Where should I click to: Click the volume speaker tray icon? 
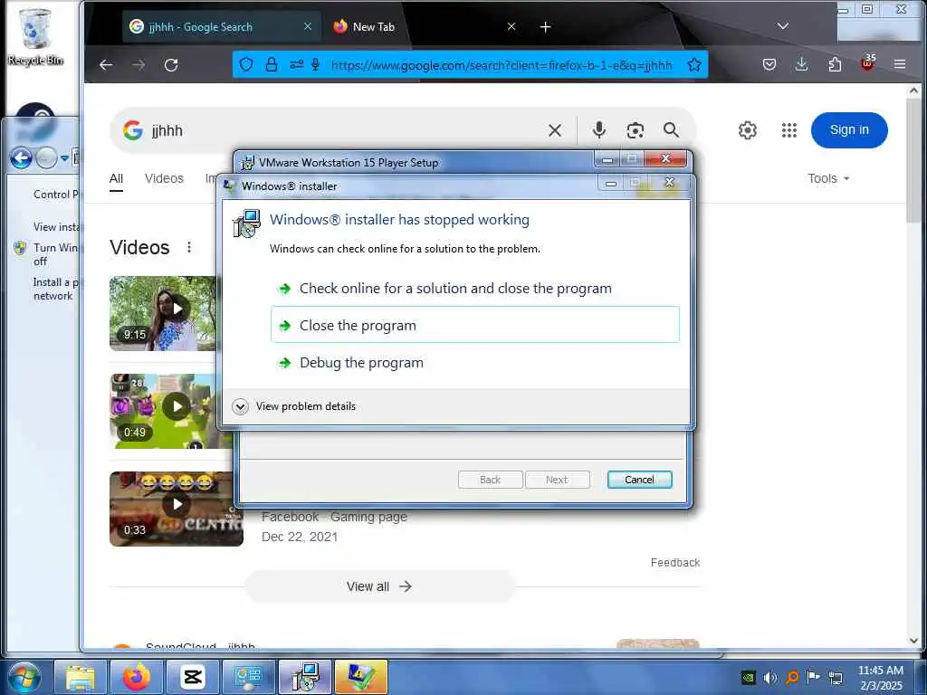click(x=769, y=677)
